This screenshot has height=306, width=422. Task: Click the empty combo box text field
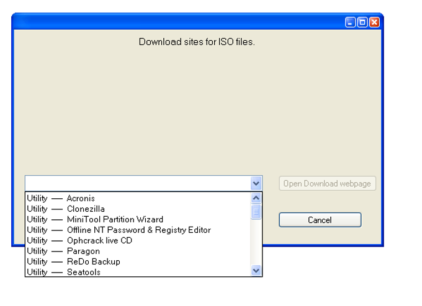pos(138,183)
